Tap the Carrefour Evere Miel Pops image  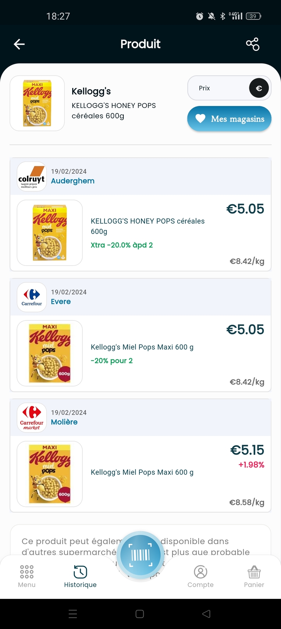coord(50,353)
